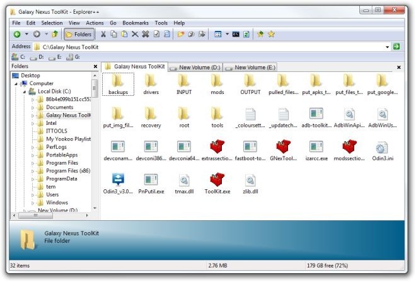The height and width of the screenshot is (282, 416).
Task: Click the green Go button
Action: point(396,47)
